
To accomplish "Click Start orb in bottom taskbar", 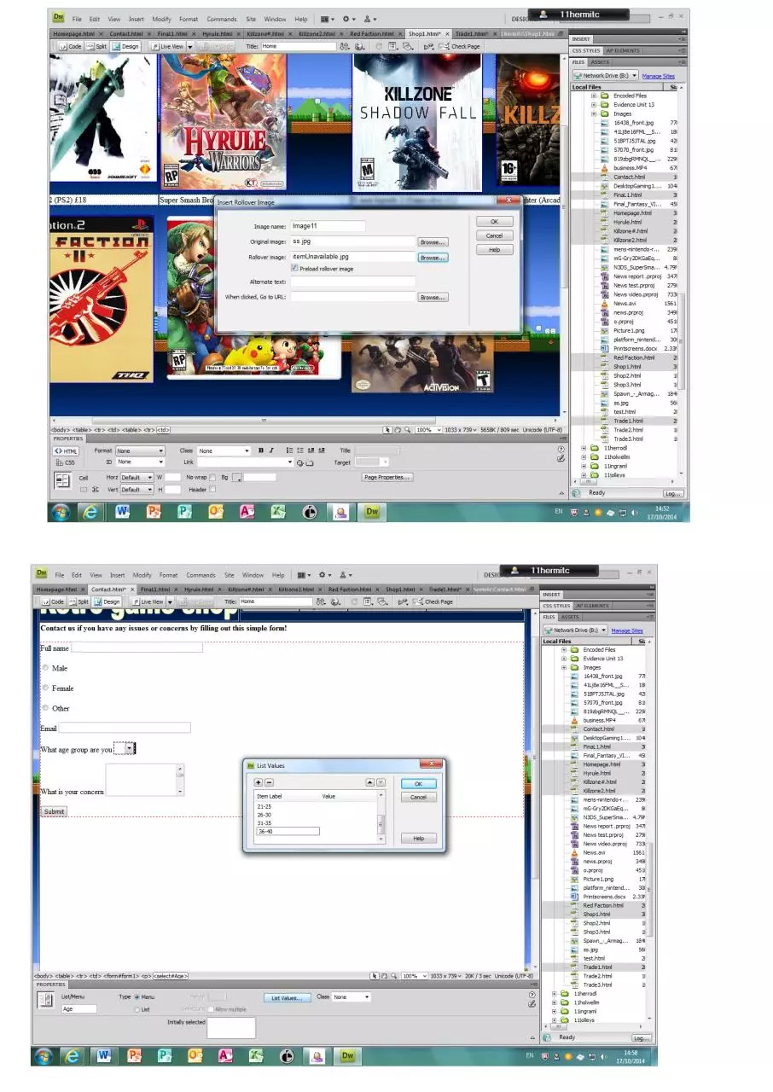I will tap(44, 1056).
